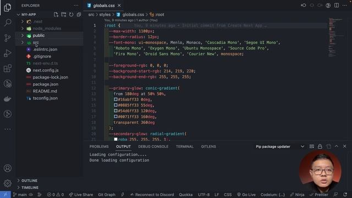This screenshot has height=198, width=352.
Task: Open package.json file
Action: [x=45, y=84]
